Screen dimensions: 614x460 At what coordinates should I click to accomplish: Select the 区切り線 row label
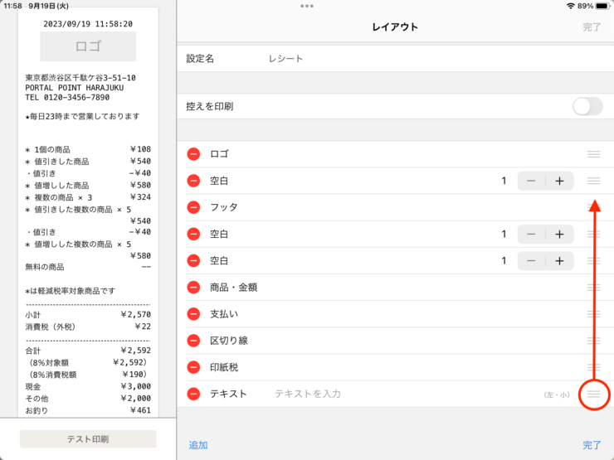pos(229,341)
